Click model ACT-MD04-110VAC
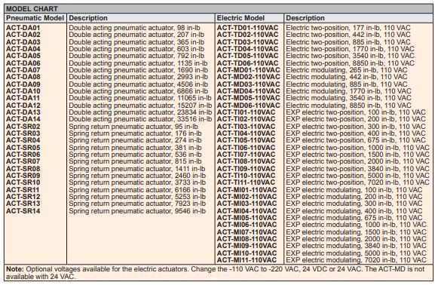438x285 pixels. (248, 91)
